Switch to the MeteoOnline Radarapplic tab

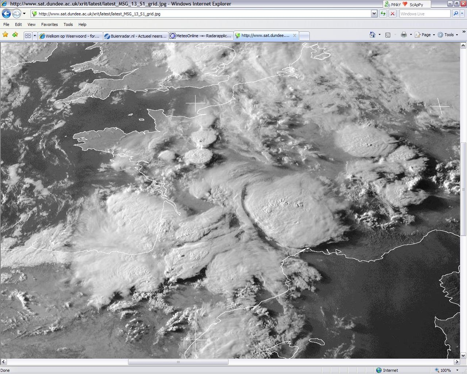pyautogui.click(x=201, y=36)
